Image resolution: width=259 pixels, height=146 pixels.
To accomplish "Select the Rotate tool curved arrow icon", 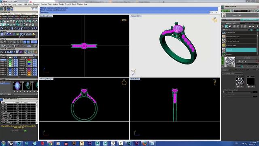I will point(5,28).
